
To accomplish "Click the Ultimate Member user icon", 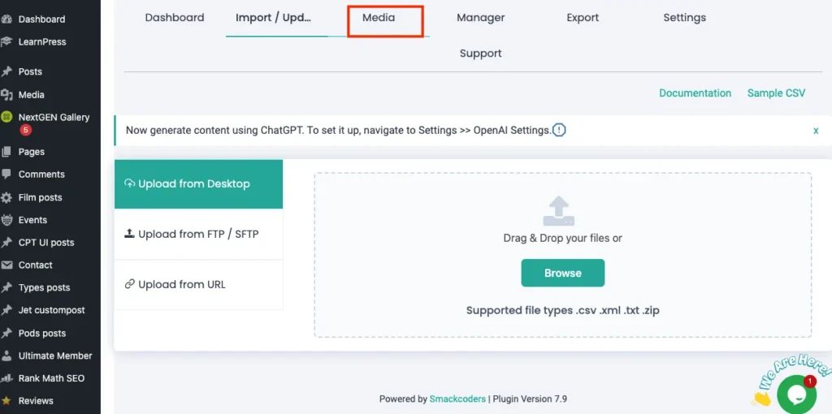I will click(x=7, y=356).
